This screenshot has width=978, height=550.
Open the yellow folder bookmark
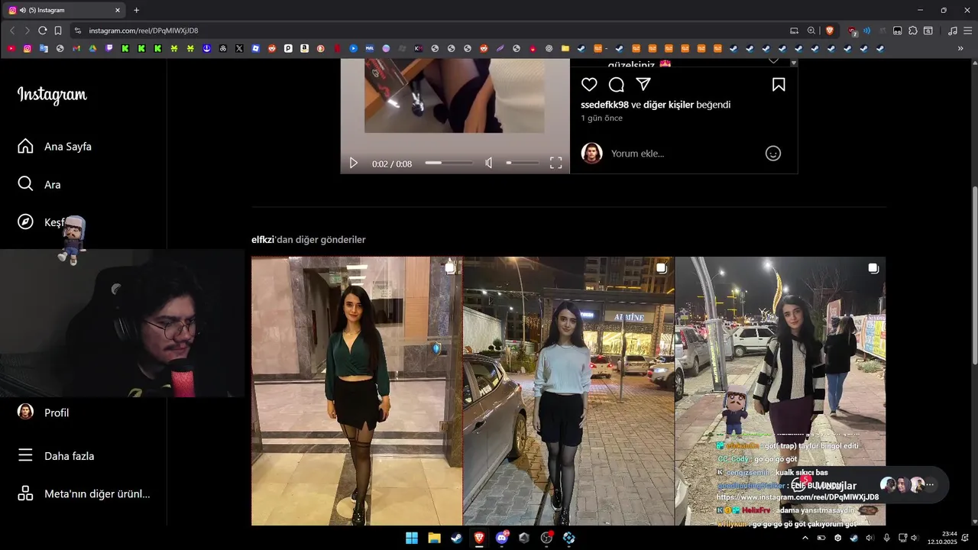[565, 48]
